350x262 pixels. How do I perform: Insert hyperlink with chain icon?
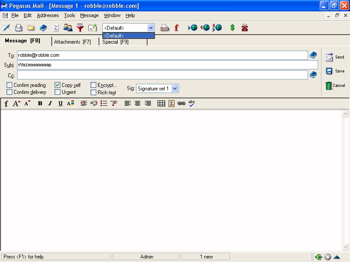point(182,103)
